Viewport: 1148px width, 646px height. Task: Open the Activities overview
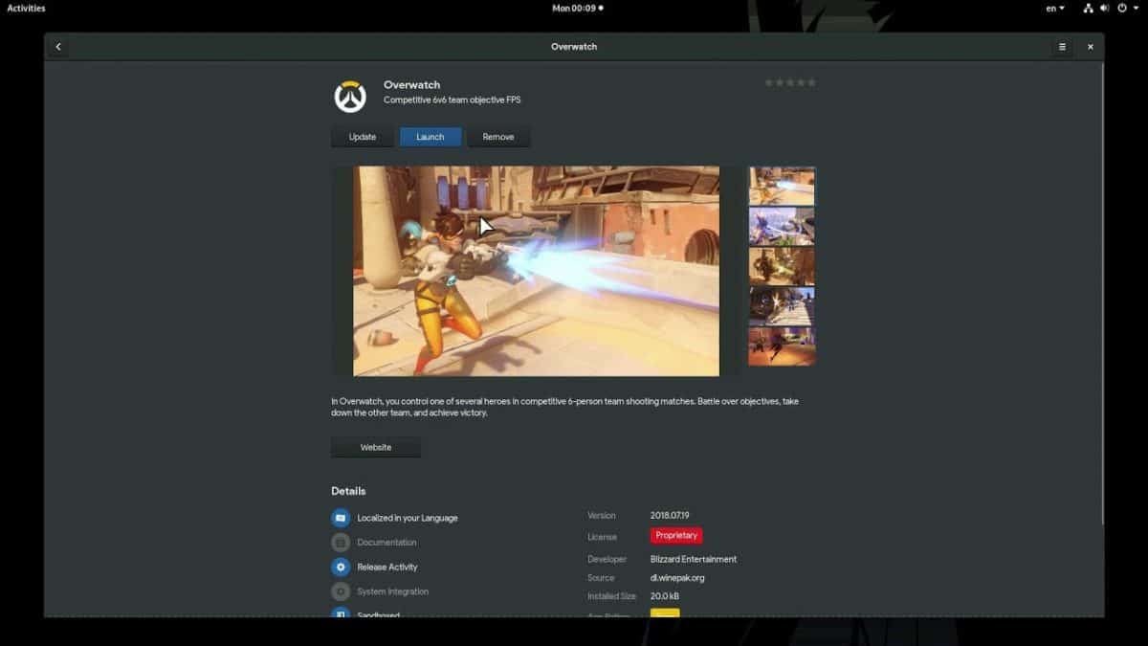point(26,8)
